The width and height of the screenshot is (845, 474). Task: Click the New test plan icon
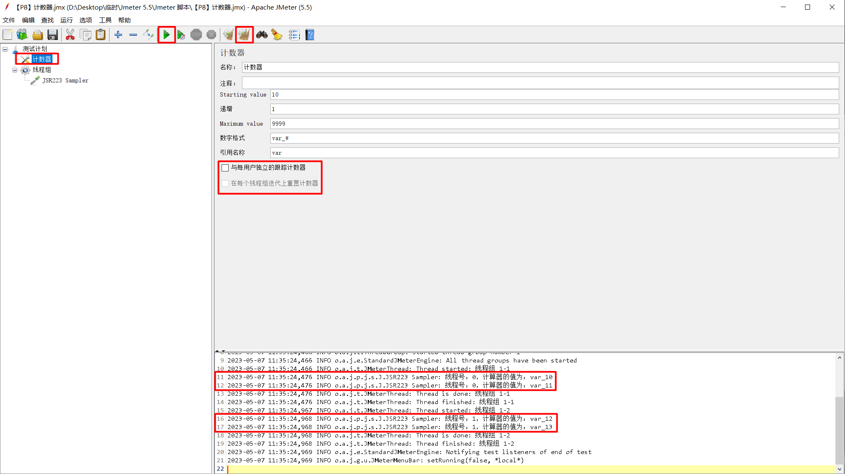7,35
